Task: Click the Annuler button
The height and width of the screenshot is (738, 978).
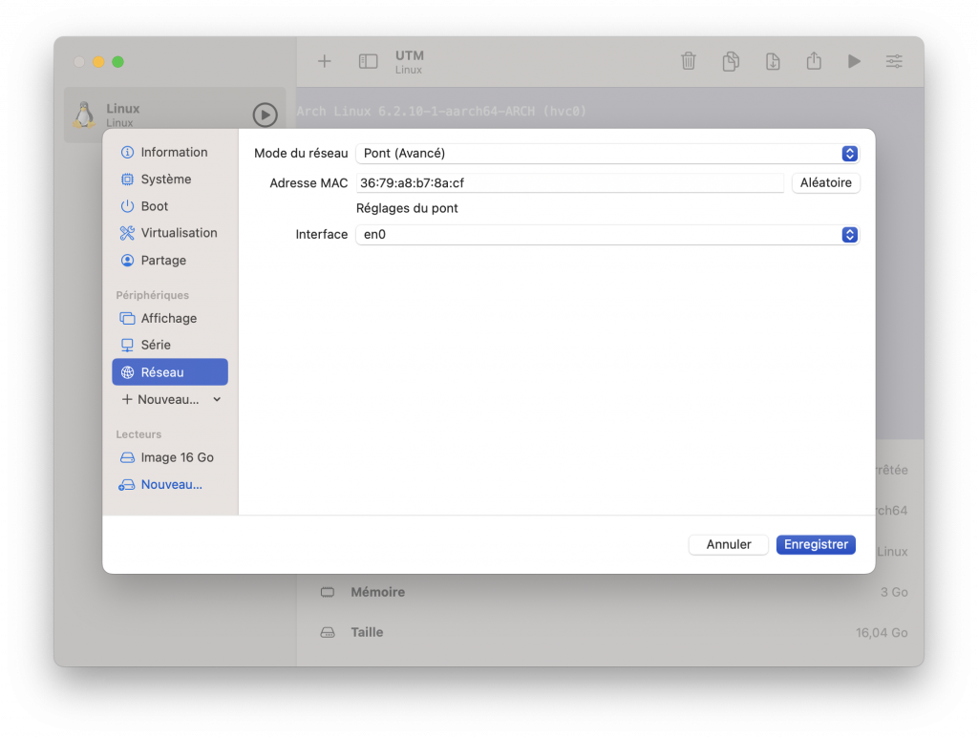Action: coord(729,544)
